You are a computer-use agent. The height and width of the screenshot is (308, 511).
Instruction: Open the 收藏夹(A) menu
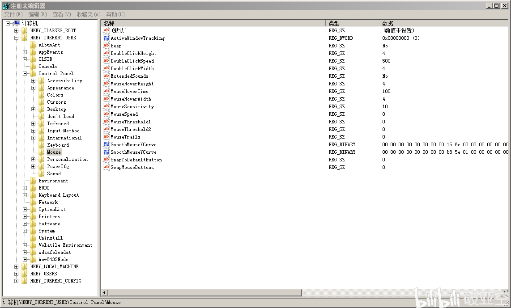(x=88, y=14)
